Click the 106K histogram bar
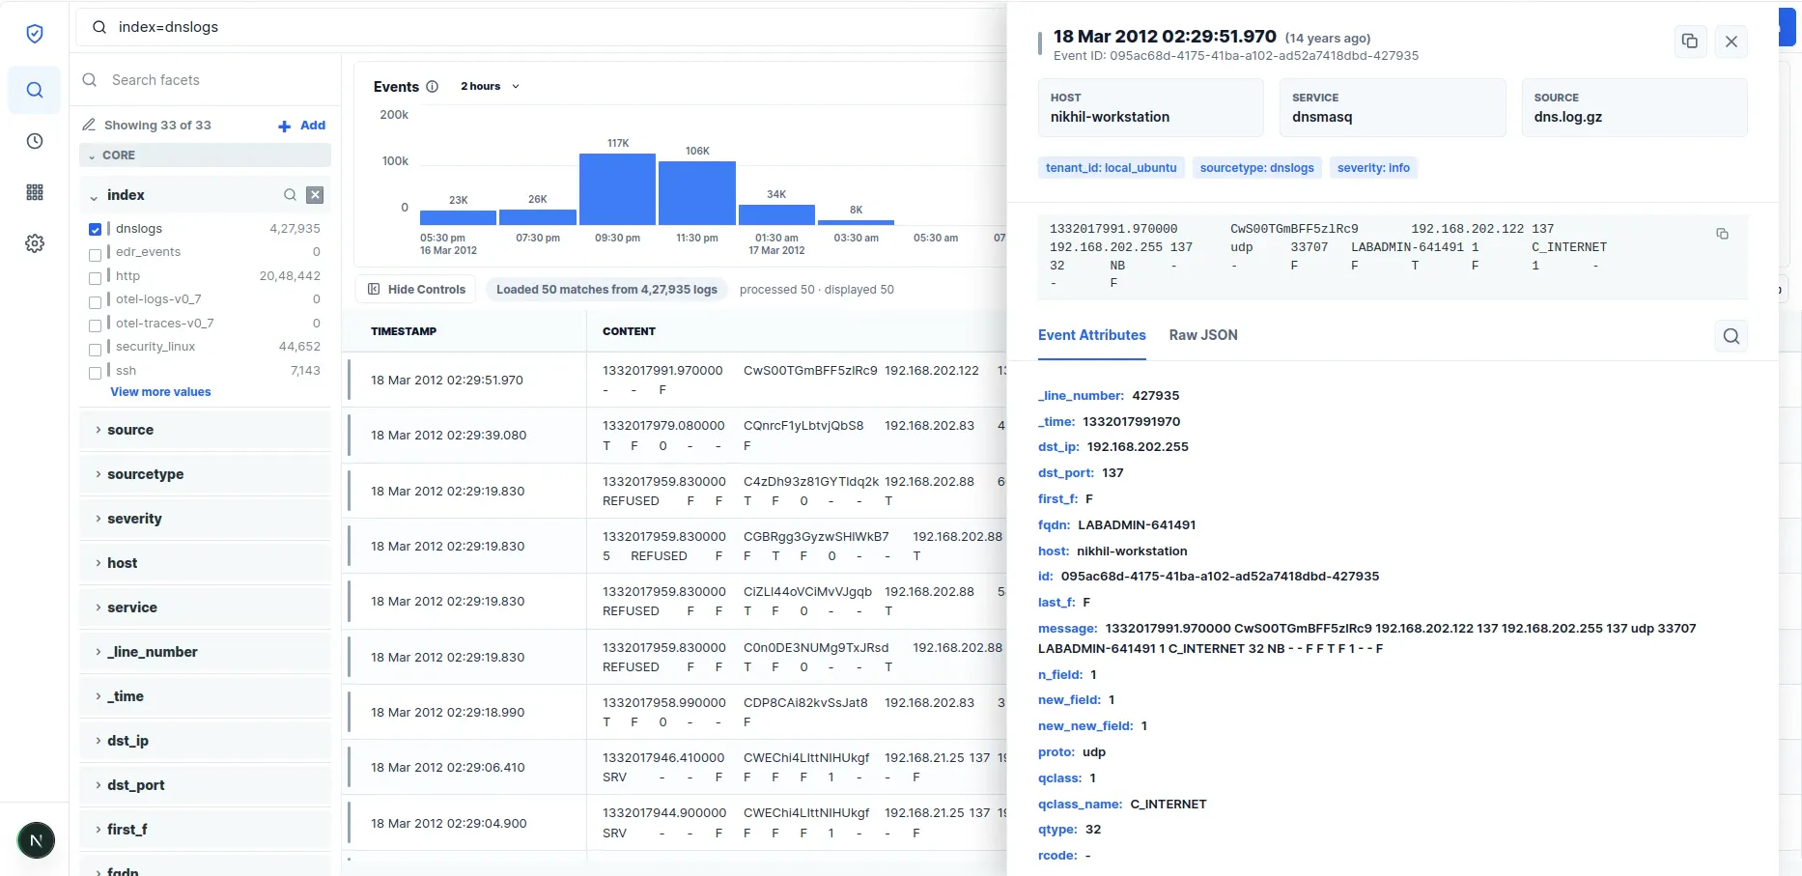This screenshot has height=876, width=1802. [x=697, y=193]
